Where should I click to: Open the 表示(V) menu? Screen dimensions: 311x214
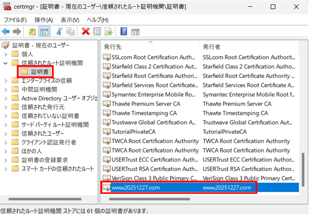pyautogui.click(x=70, y=20)
